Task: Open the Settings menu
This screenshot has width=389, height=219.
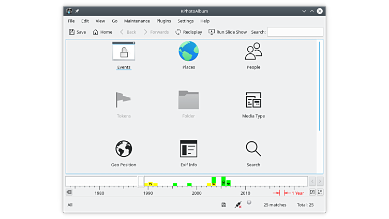Action: pos(185,21)
